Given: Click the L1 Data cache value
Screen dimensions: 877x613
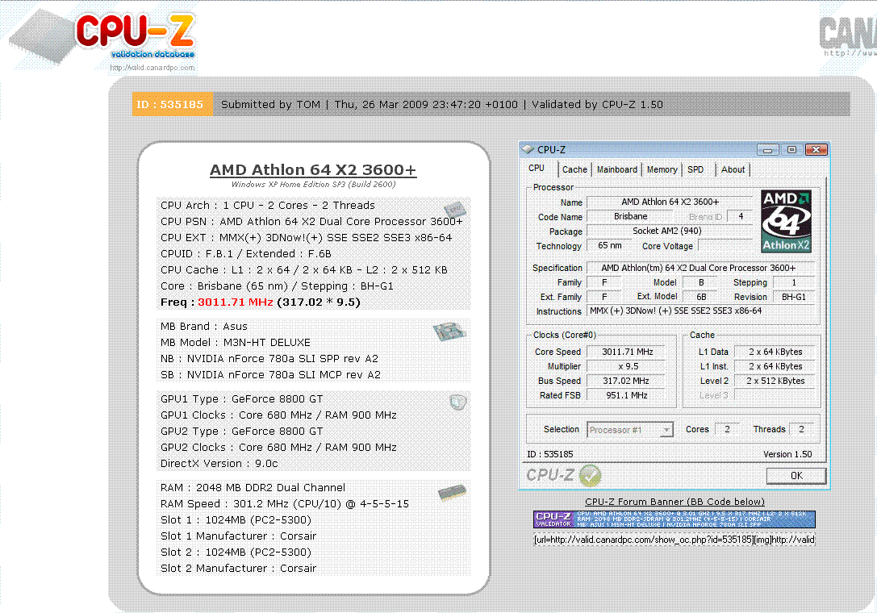Looking at the screenshot, I should [x=775, y=352].
